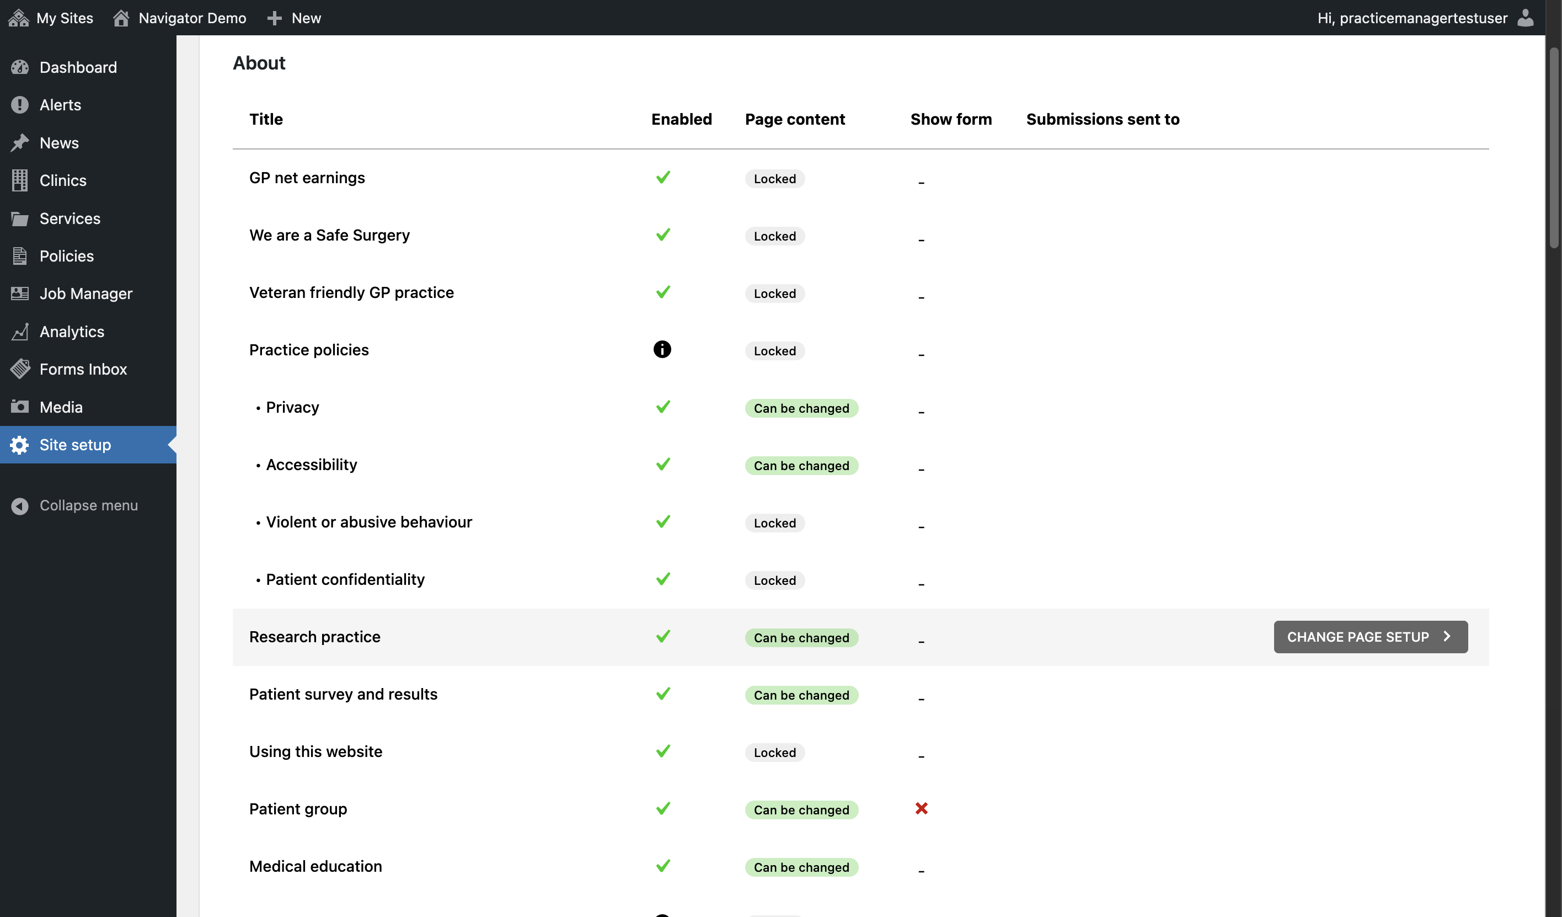Image resolution: width=1562 pixels, height=917 pixels.
Task: Open the Alerts menu item
Action: [x=88, y=105]
